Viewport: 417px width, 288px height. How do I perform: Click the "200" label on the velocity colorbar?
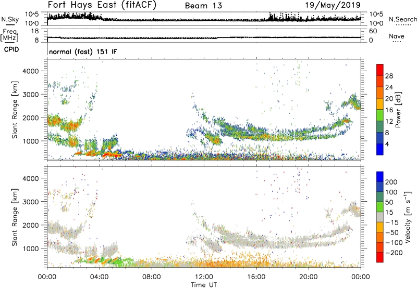click(x=391, y=182)
